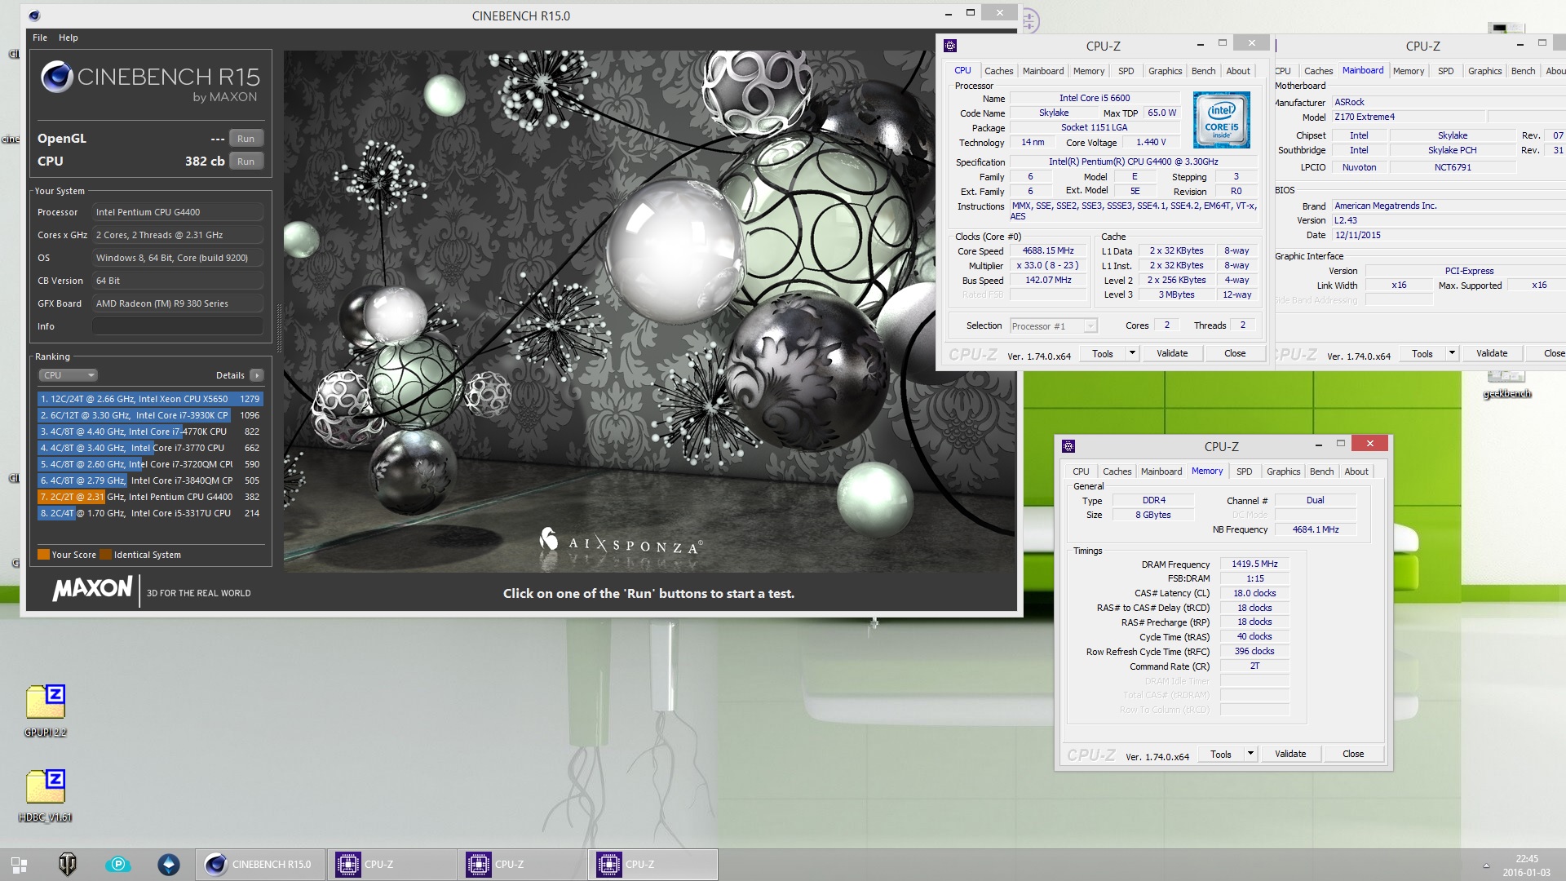Click the Core Voltage value 1.440 V
The width and height of the screenshot is (1566, 881).
1151,143
